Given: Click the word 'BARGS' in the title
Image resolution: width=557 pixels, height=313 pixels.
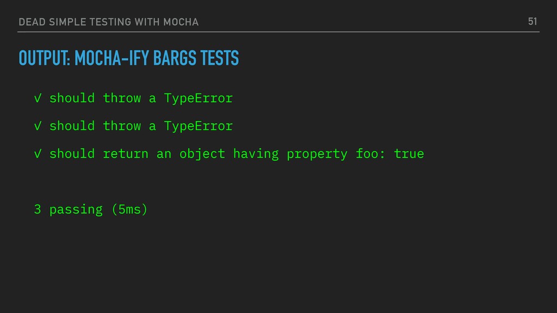Looking at the screenshot, I should pyautogui.click(x=175, y=58).
